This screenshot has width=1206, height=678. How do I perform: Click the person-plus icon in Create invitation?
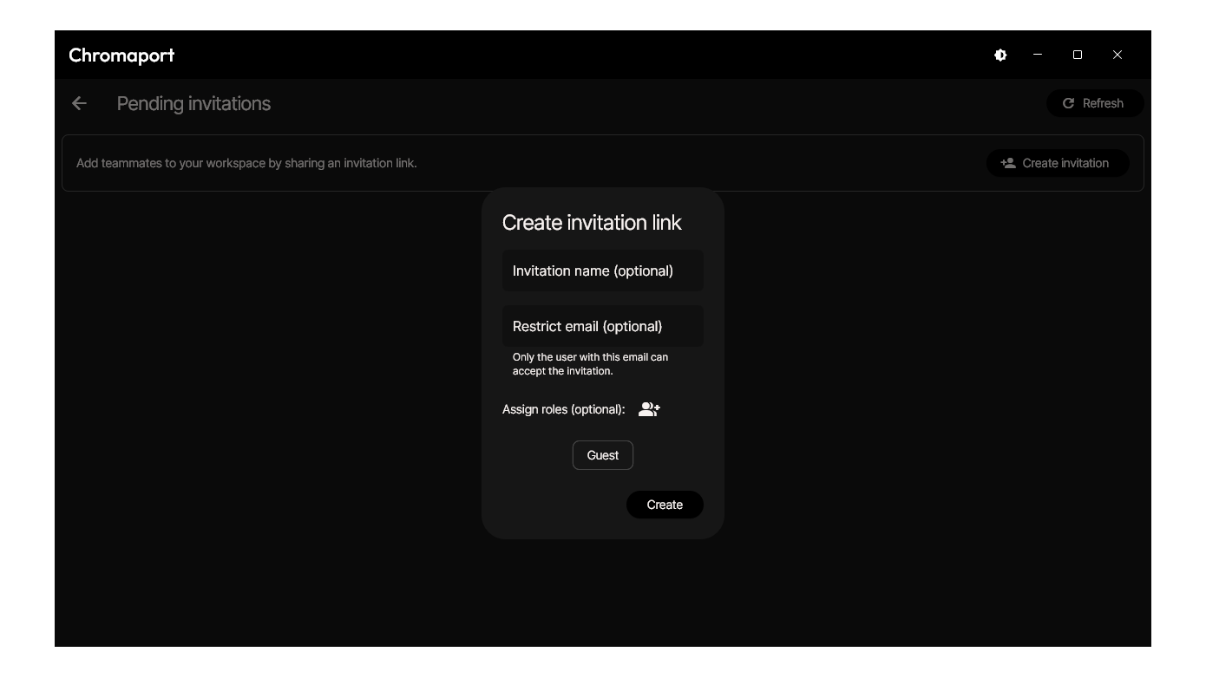click(x=1007, y=163)
